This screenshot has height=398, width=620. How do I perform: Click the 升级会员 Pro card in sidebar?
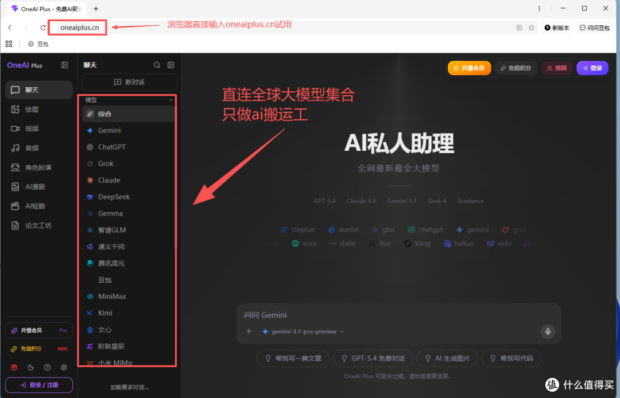[x=39, y=330]
